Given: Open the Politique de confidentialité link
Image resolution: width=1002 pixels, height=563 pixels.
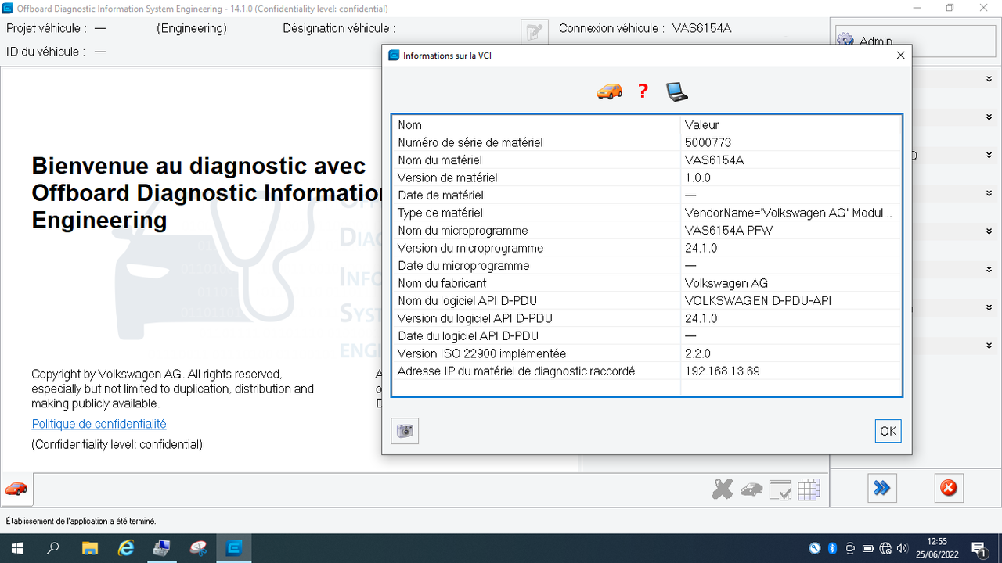Looking at the screenshot, I should point(99,424).
